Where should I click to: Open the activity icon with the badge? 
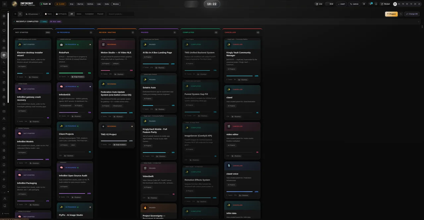click(371, 4)
